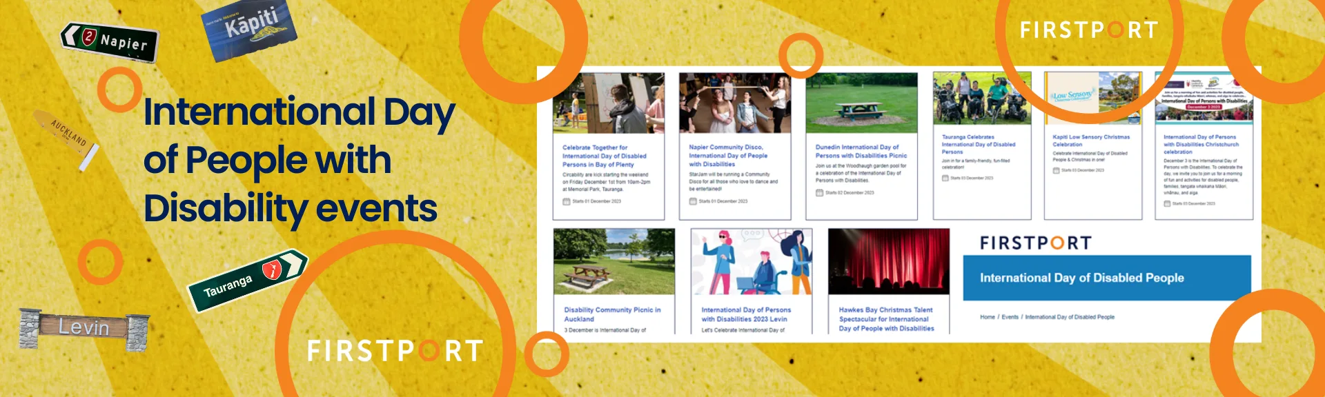Open 'Celebrate Together for International Day' event link

[x=605, y=156]
